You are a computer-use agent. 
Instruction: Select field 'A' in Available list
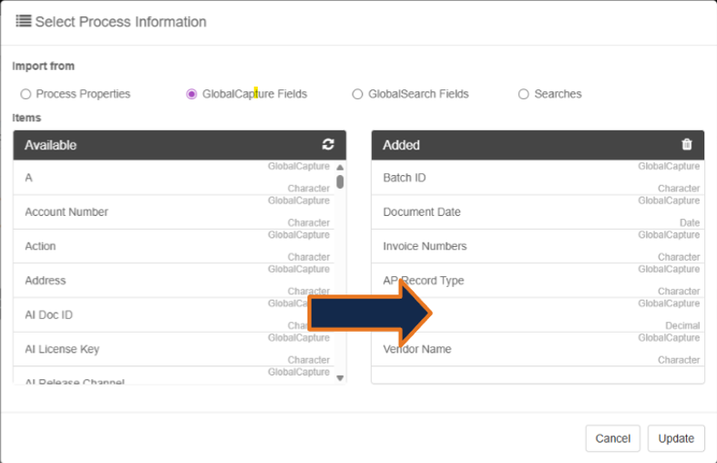click(174, 178)
